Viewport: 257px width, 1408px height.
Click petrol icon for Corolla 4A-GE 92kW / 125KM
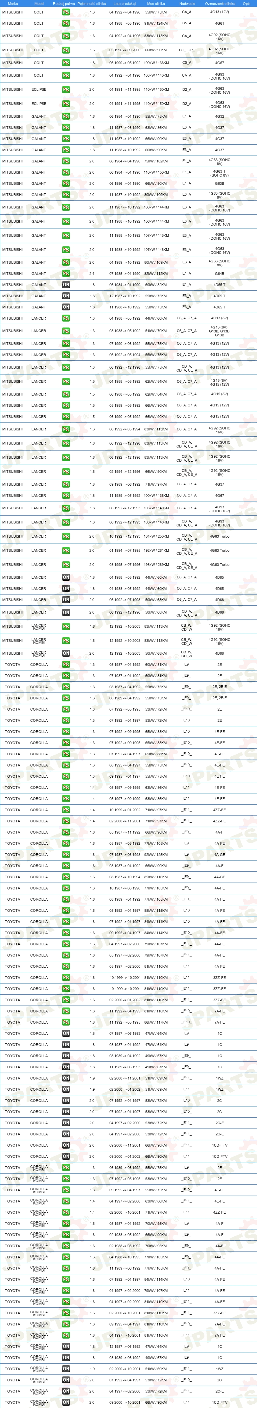tap(66, 854)
